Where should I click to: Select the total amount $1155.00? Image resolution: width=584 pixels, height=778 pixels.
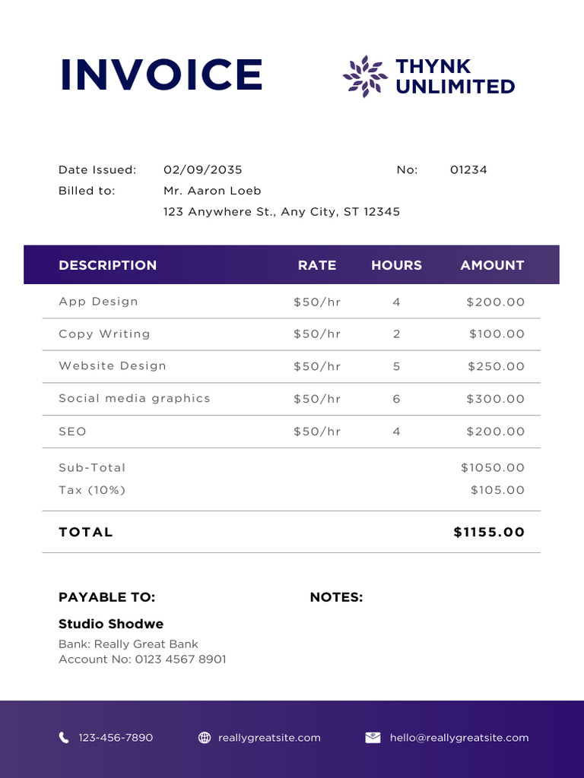click(x=489, y=532)
